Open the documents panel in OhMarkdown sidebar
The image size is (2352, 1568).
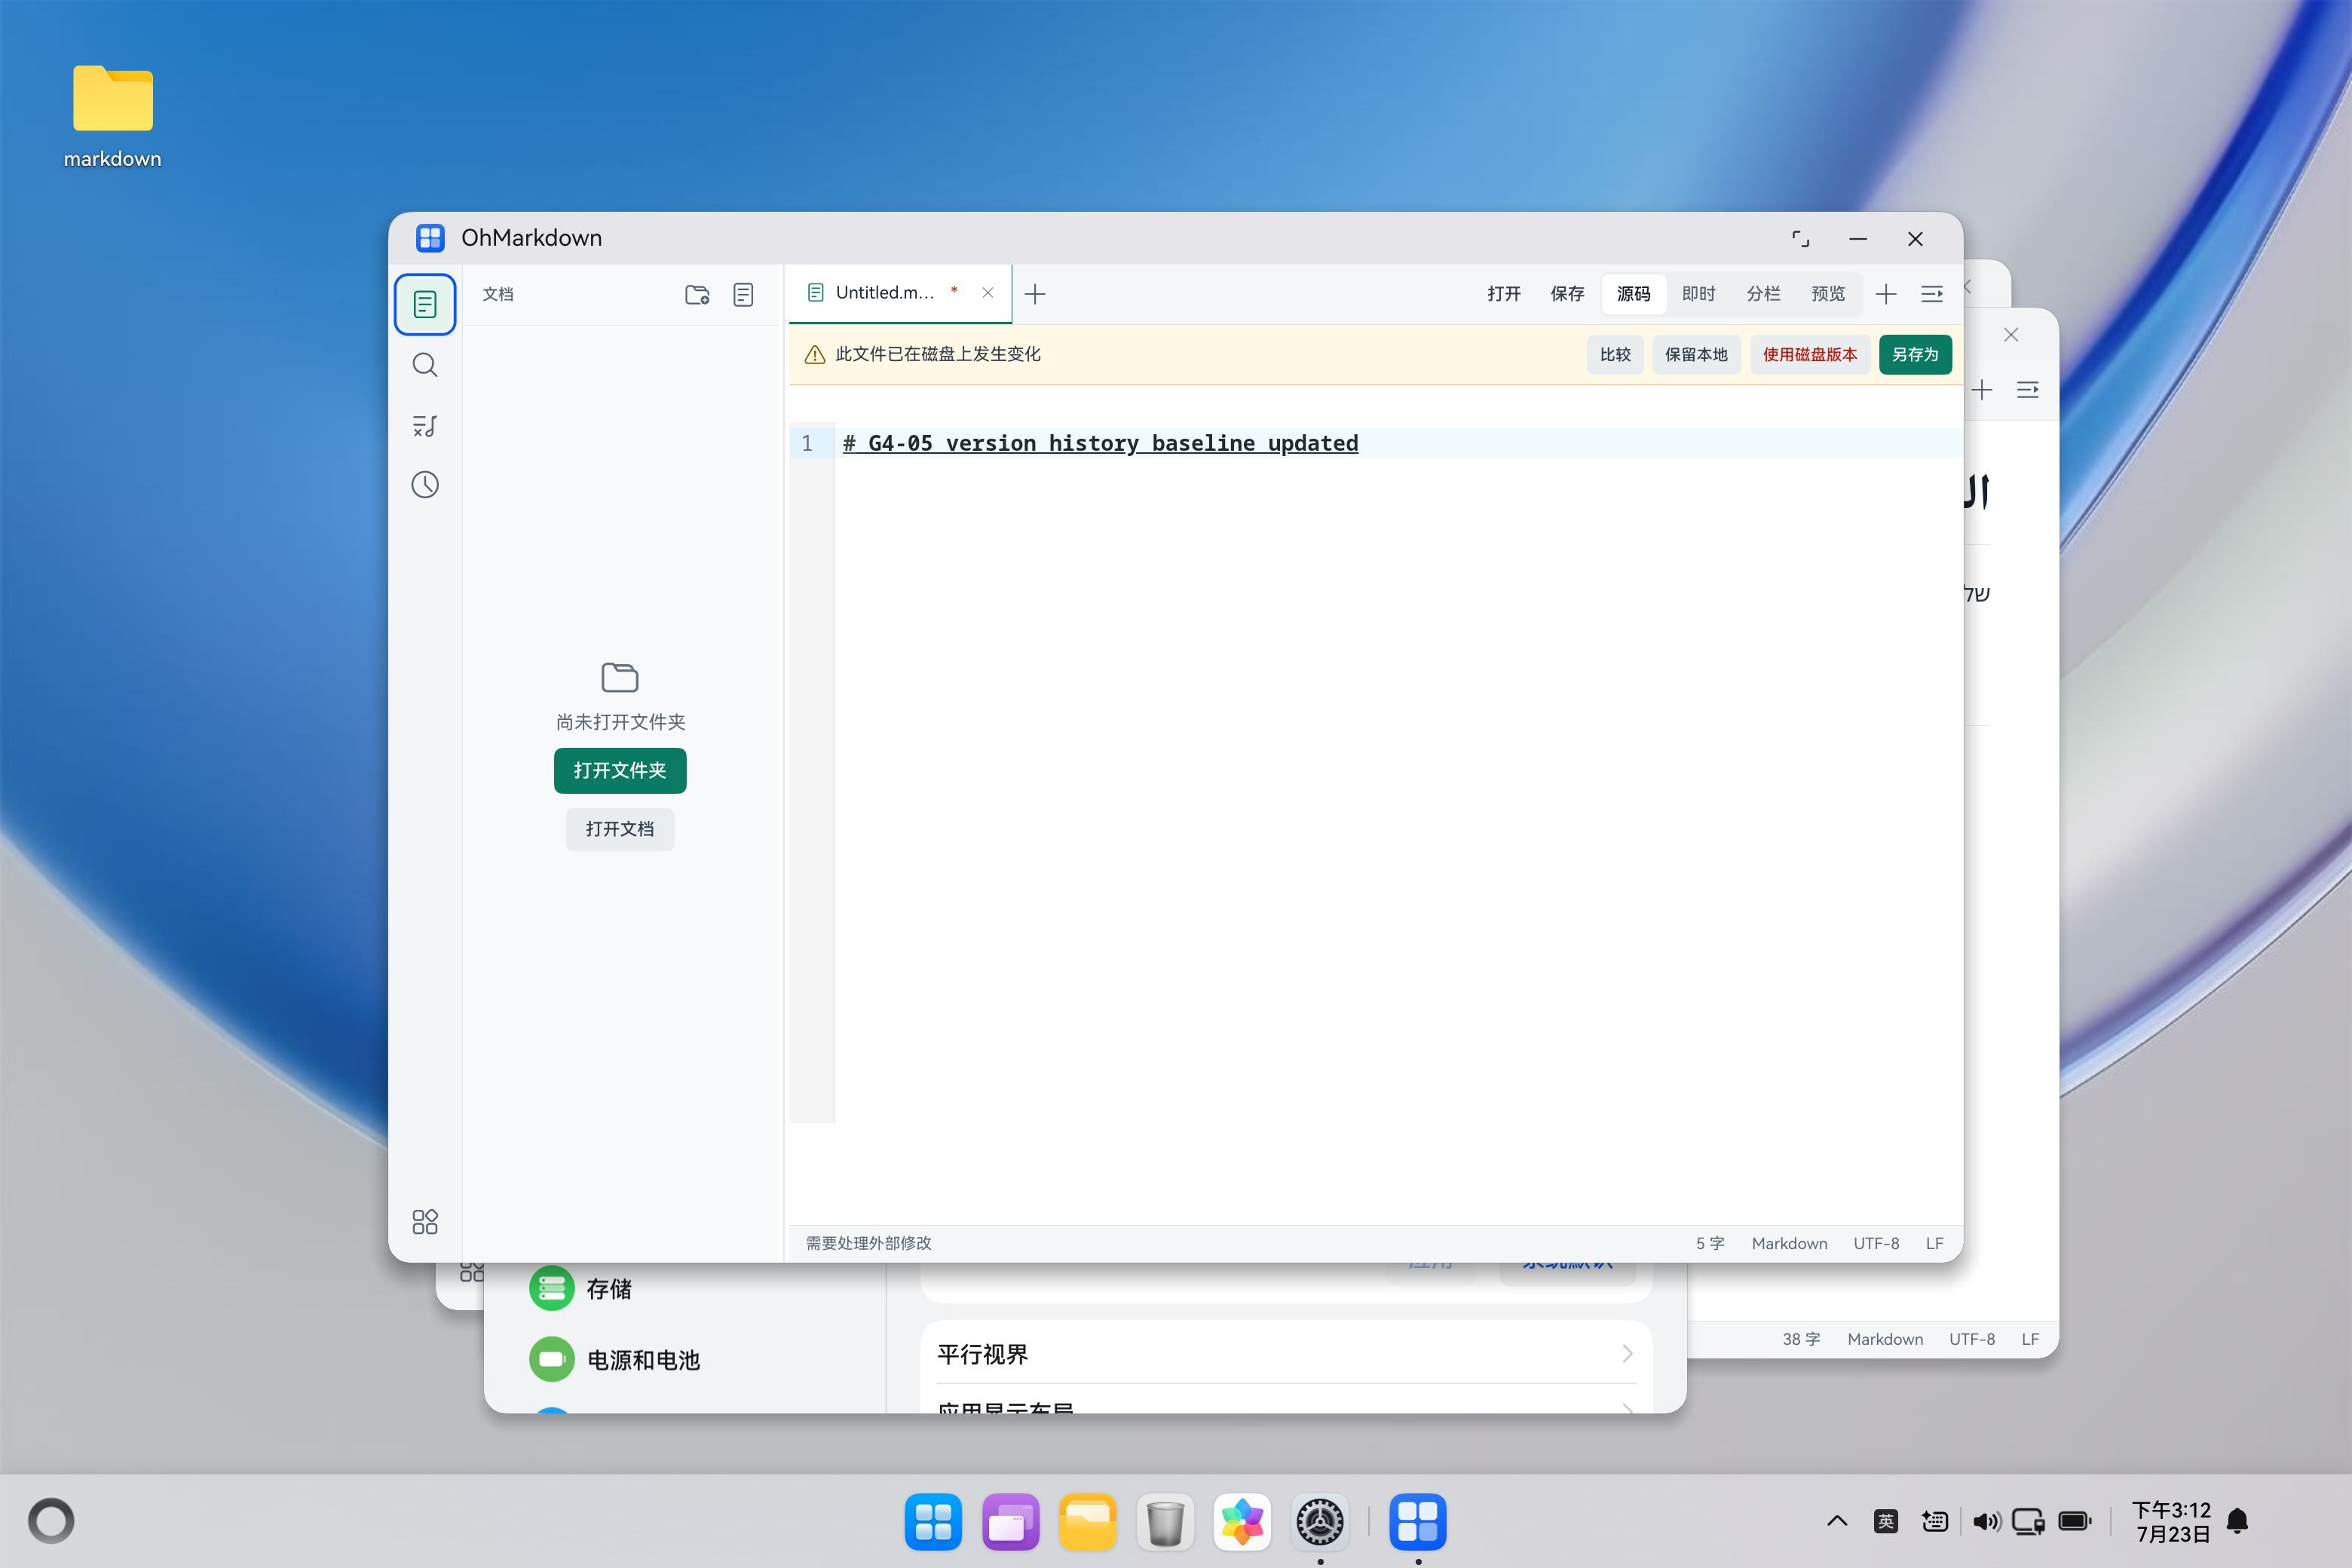[425, 304]
